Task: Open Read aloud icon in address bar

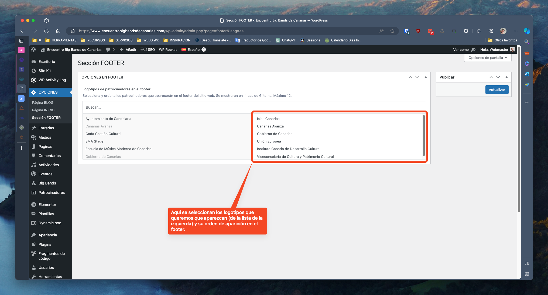Action: tap(381, 31)
